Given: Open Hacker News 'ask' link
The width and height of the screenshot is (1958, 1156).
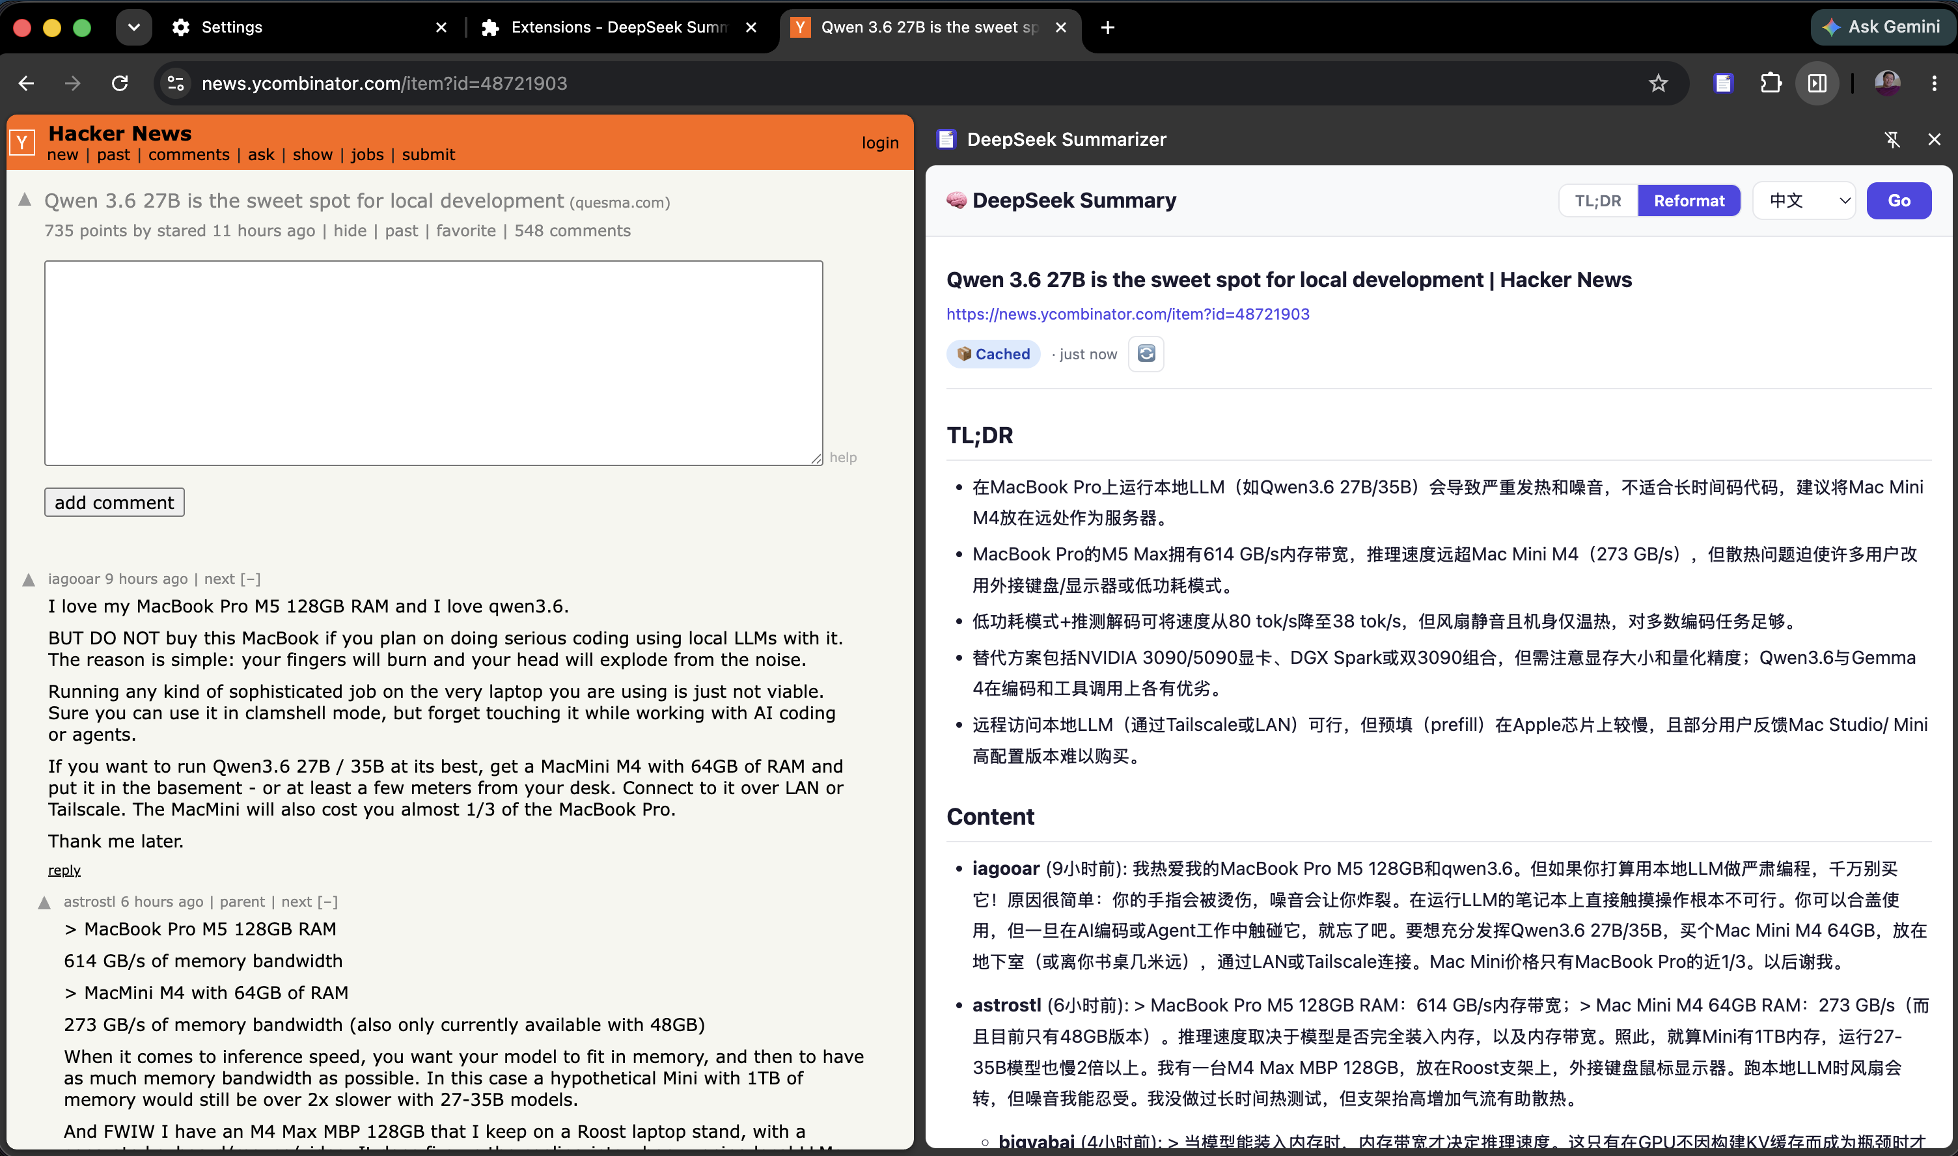Looking at the screenshot, I should click(261, 154).
